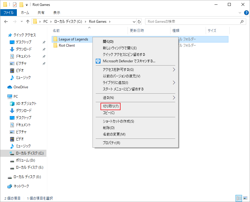This screenshot has height=202, width=250.
Task: Open the Help question mark icon
Action: [246, 13]
